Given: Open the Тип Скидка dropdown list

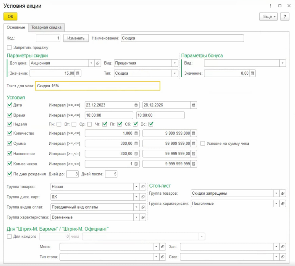Looking at the screenshot, I should coord(175,73).
